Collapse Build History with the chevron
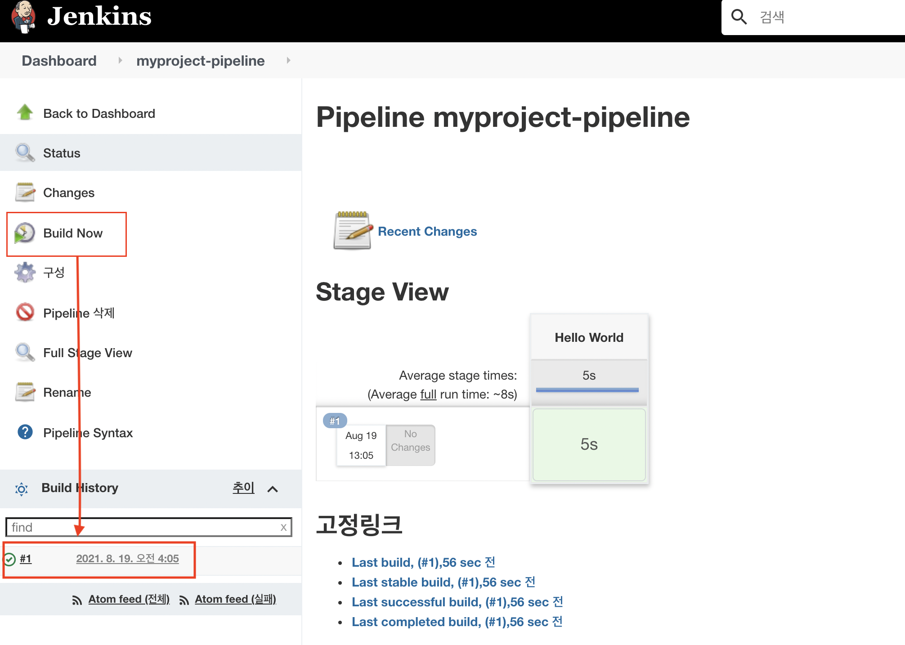Image resolution: width=905 pixels, height=645 pixels. point(273,489)
